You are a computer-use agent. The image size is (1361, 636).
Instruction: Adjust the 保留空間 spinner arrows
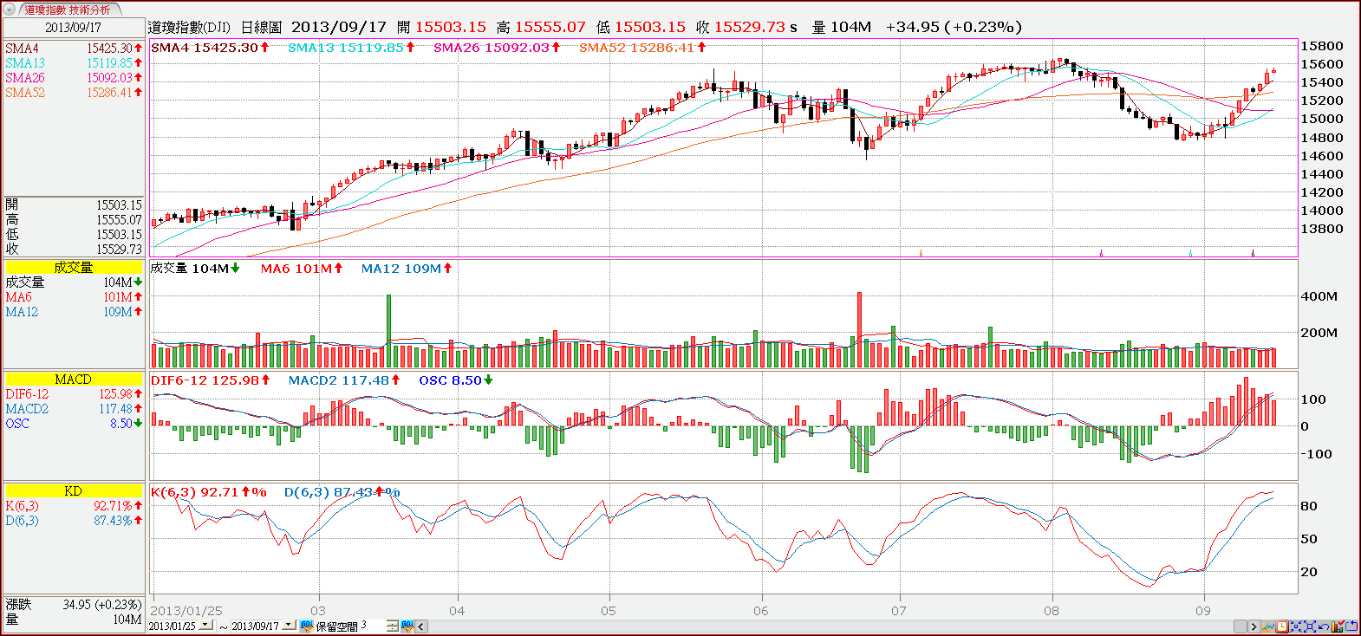(x=394, y=626)
